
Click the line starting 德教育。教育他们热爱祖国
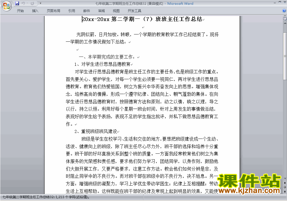tap(142, 87)
